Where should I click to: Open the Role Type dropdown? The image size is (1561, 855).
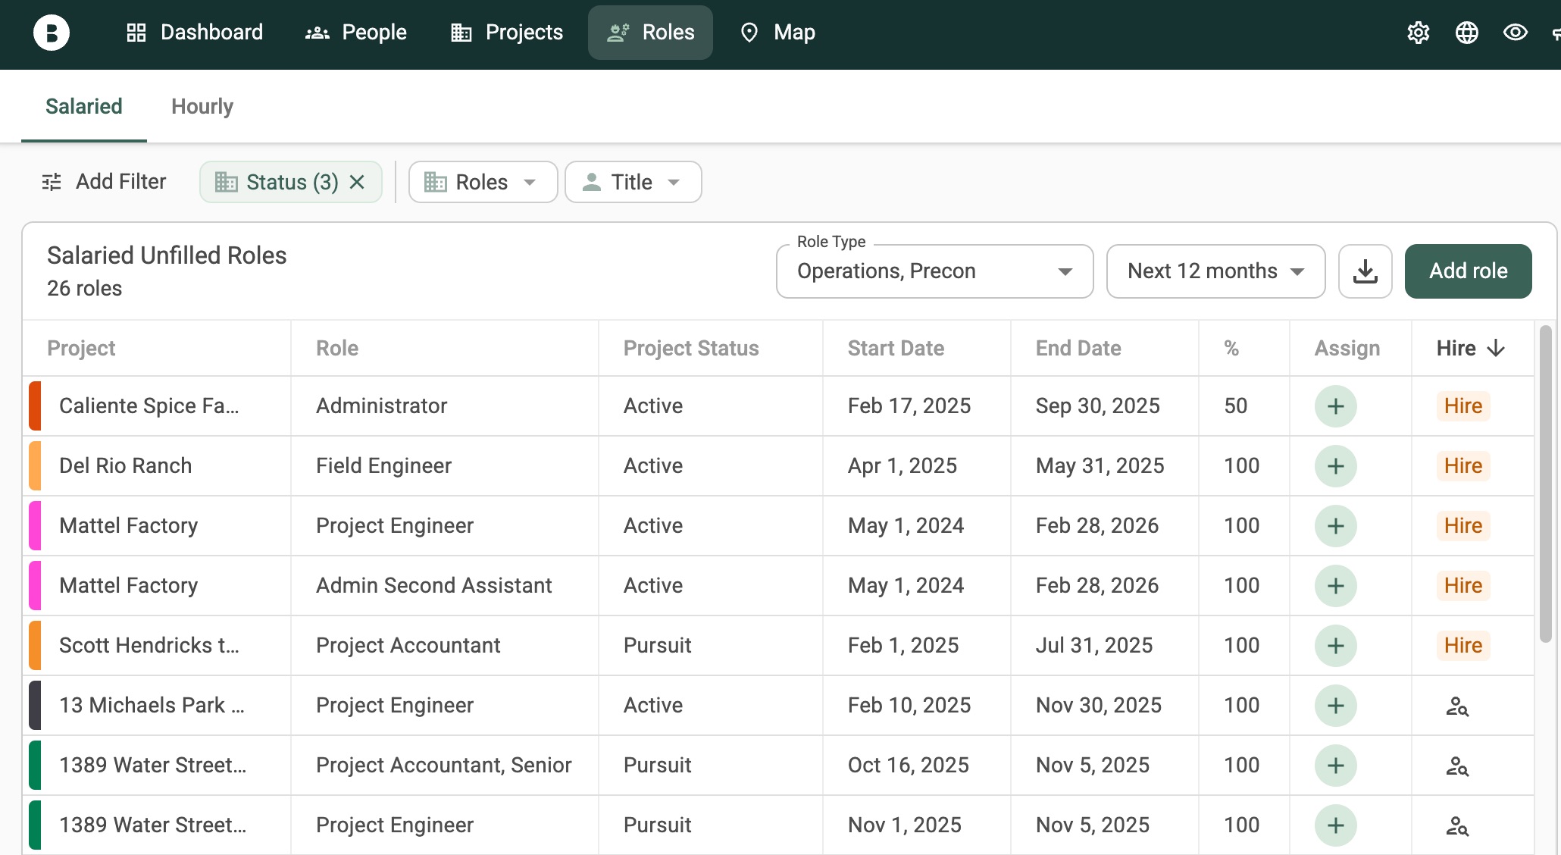(x=934, y=271)
